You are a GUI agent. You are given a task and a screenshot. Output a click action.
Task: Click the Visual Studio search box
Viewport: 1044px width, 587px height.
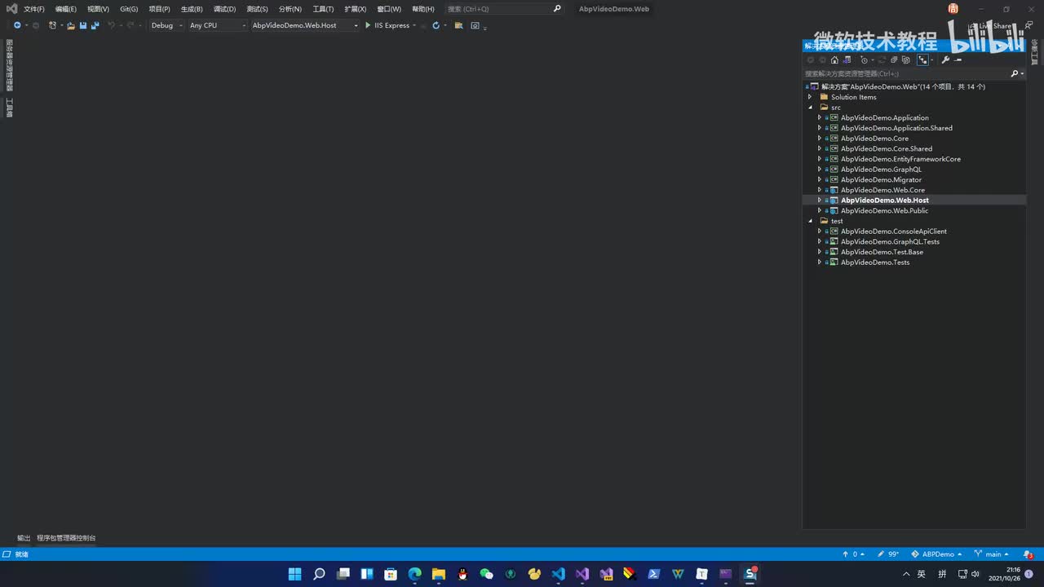(x=503, y=9)
